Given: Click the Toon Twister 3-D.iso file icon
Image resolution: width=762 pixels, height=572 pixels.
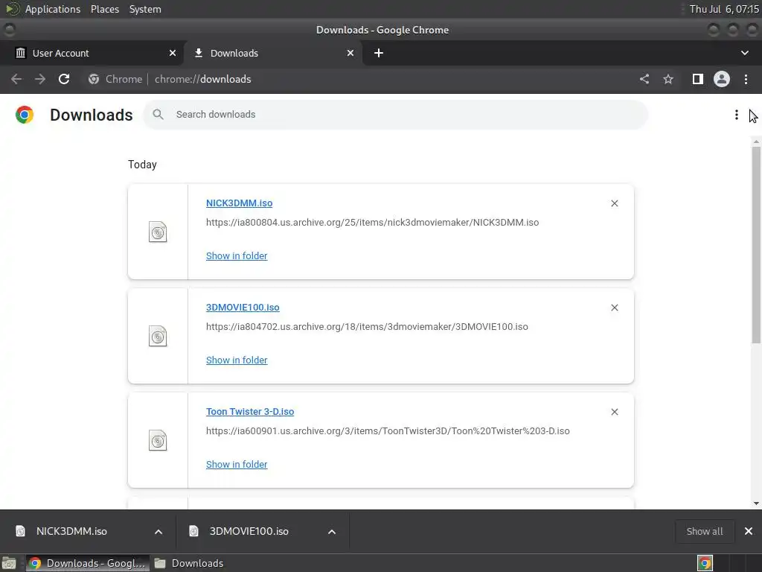Looking at the screenshot, I should [158, 440].
